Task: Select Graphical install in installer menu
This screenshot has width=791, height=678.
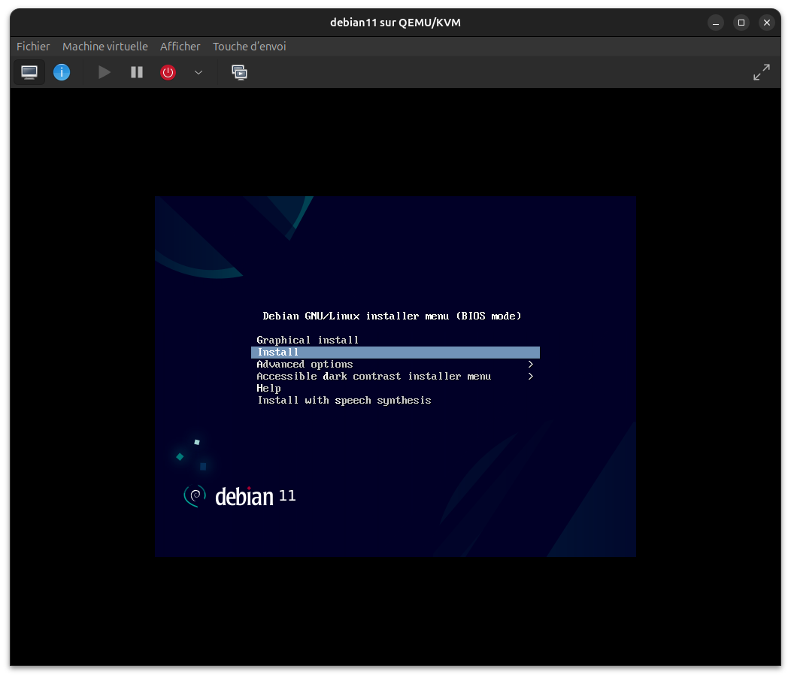Action: tap(308, 341)
